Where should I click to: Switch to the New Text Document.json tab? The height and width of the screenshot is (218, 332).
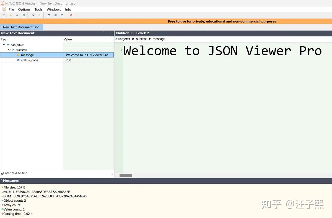[21, 27]
